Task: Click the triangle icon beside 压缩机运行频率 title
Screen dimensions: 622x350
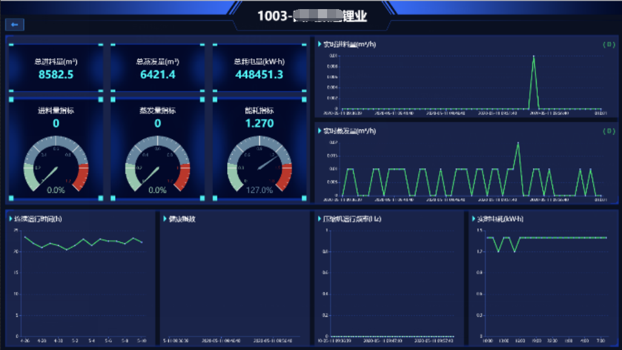Action: 319,219
